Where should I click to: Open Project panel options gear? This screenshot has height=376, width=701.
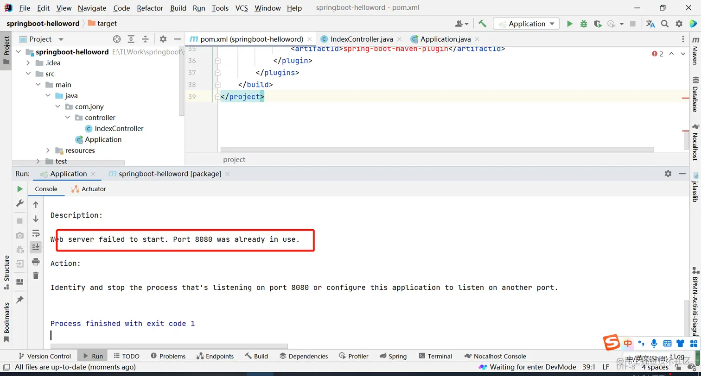coord(163,39)
